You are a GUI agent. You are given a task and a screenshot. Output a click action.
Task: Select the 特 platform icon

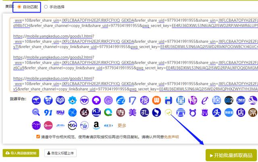pos(193,100)
